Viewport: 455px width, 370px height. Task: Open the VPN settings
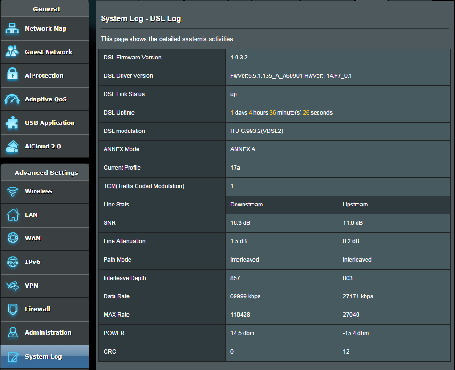45,286
